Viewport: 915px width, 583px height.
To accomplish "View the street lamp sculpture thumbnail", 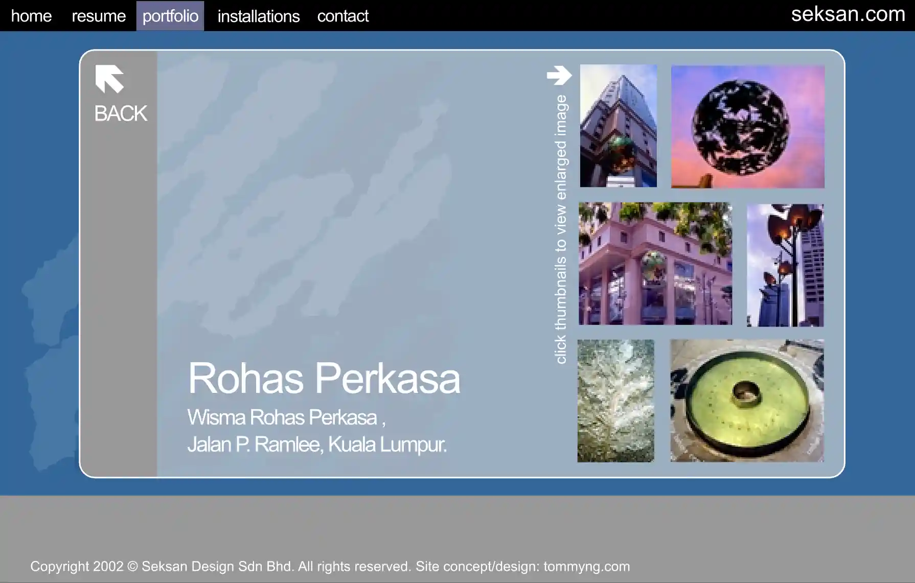I will (x=785, y=265).
